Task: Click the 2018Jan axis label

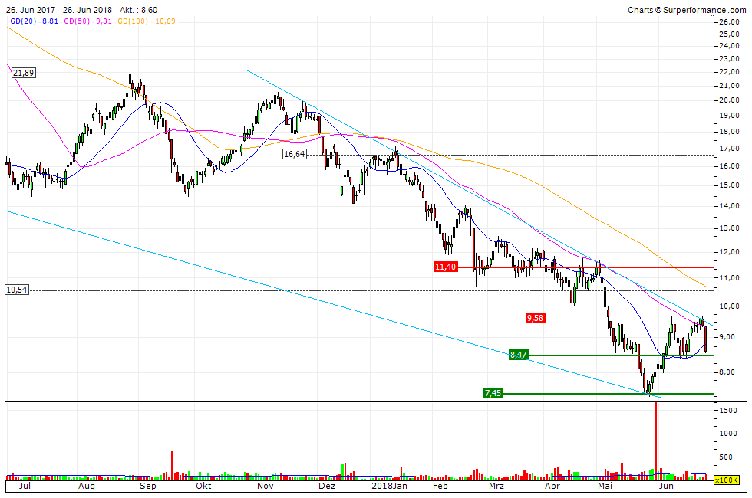Action: (390, 486)
